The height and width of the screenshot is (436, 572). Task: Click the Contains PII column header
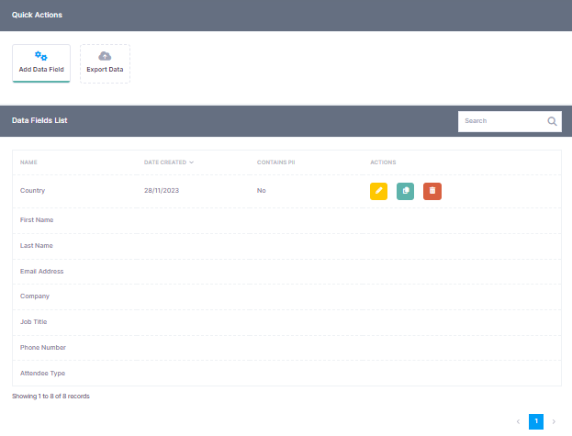click(275, 162)
